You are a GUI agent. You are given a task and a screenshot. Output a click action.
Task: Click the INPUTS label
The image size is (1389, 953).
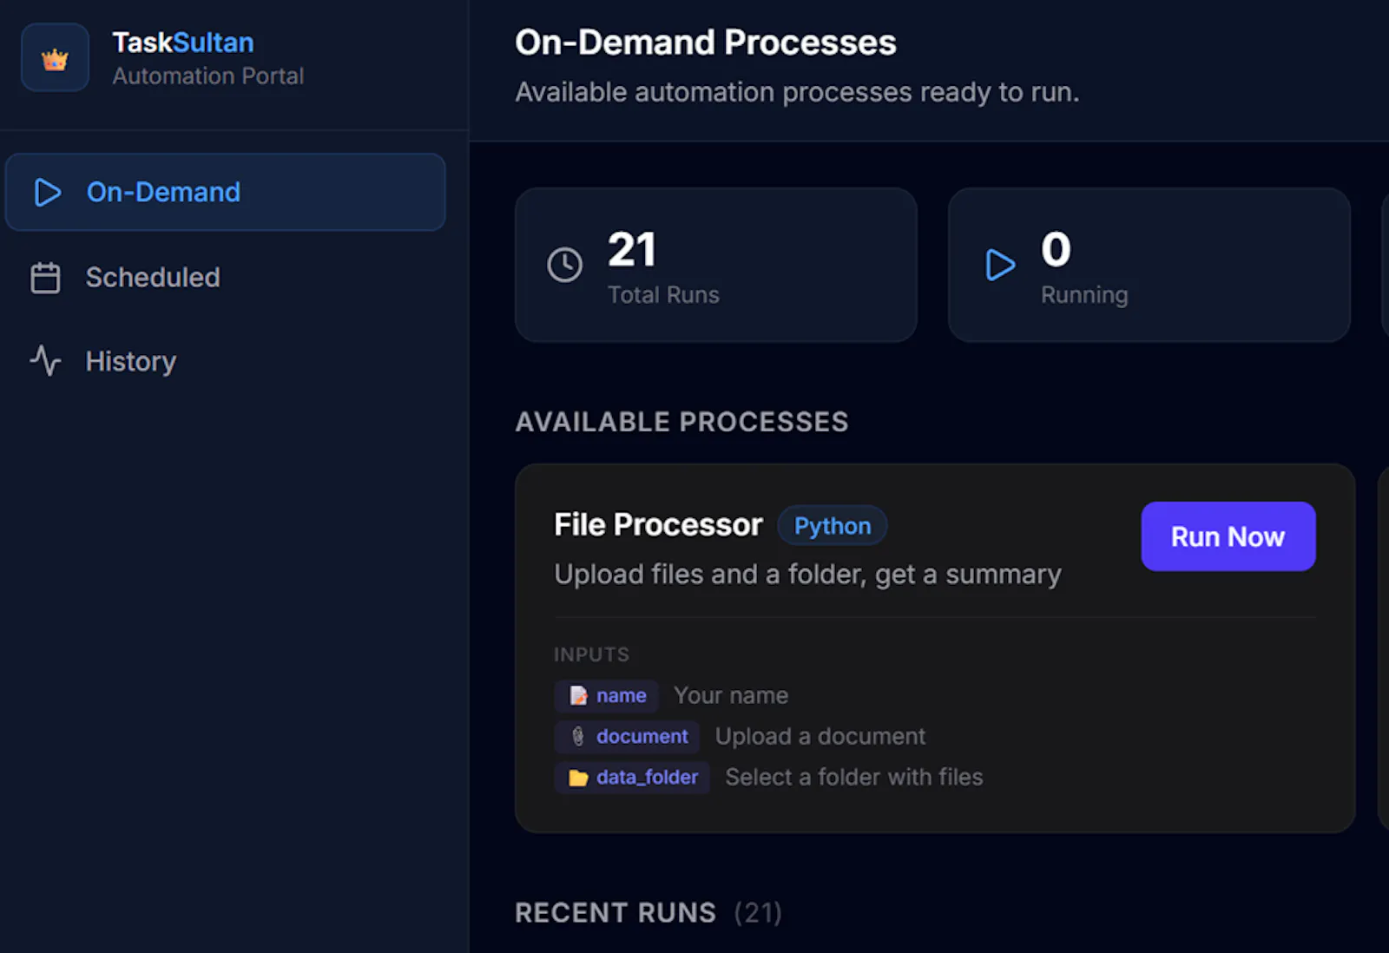tap(591, 654)
